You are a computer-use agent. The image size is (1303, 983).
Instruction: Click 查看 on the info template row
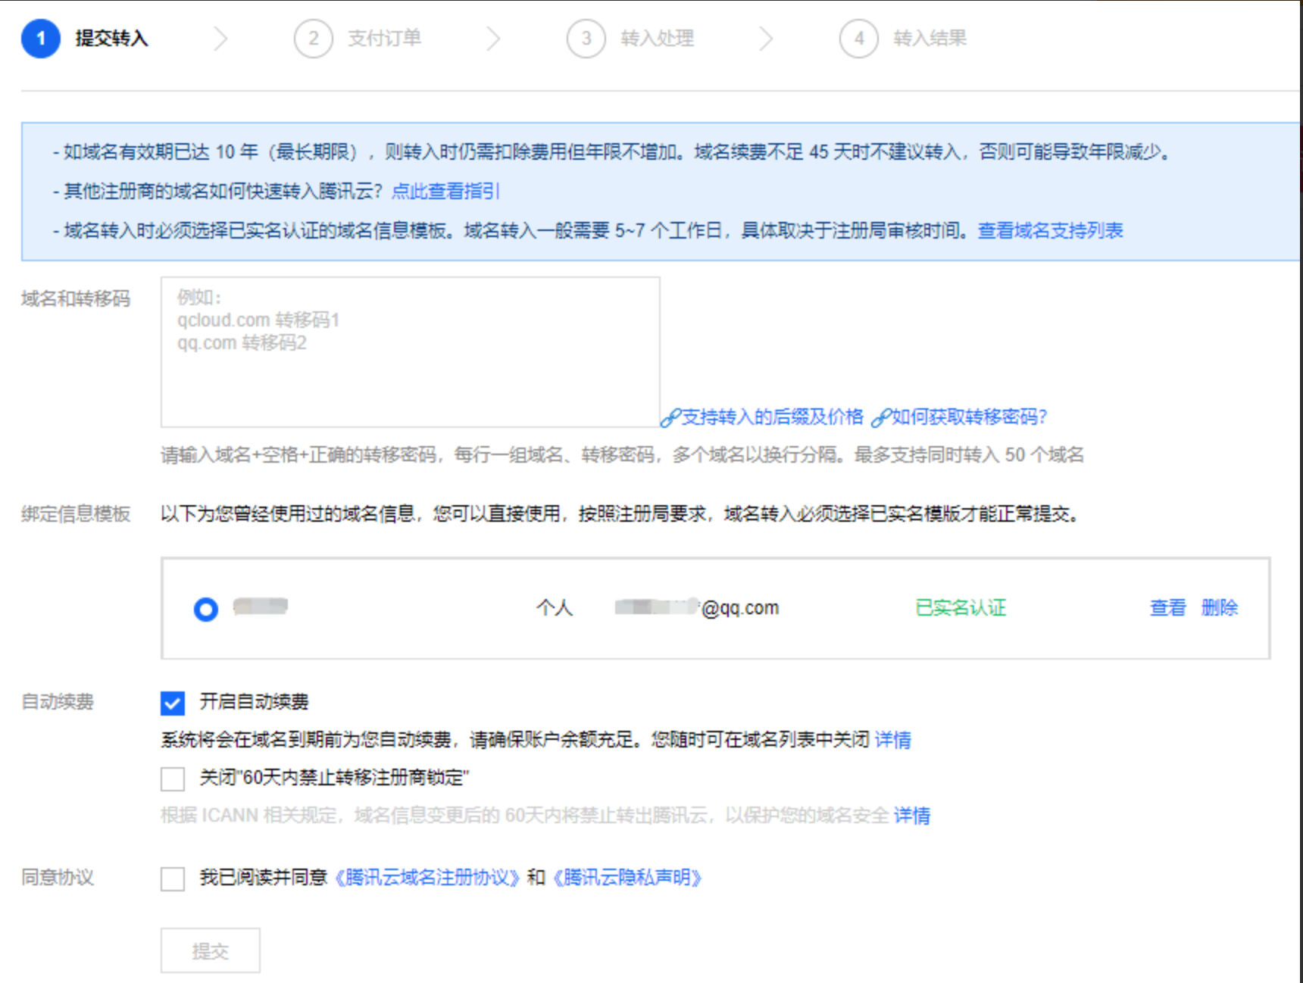(1167, 607)
